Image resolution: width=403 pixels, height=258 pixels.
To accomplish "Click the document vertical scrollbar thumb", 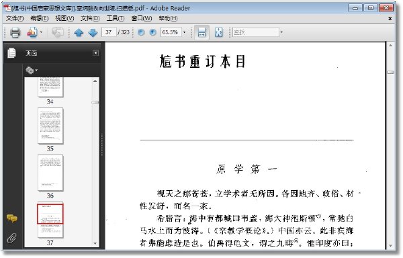I will tap(390, 72).
